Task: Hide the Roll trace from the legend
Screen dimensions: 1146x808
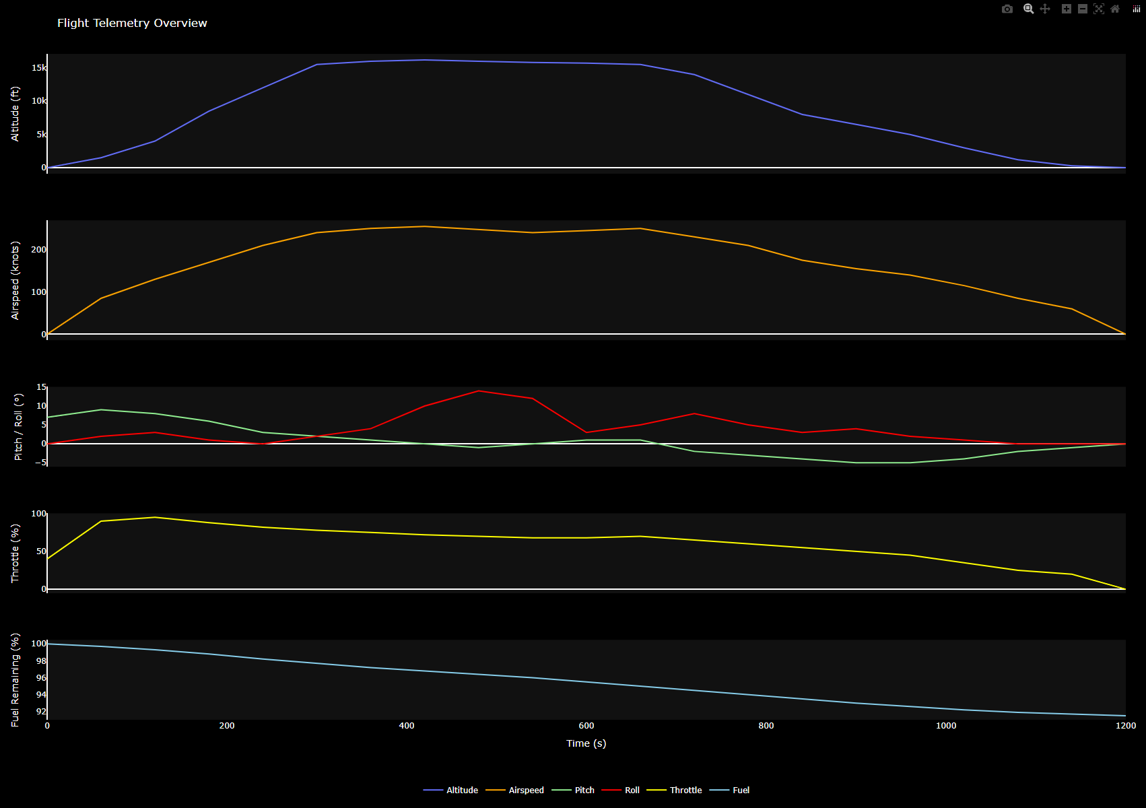Action: [631, 790]
